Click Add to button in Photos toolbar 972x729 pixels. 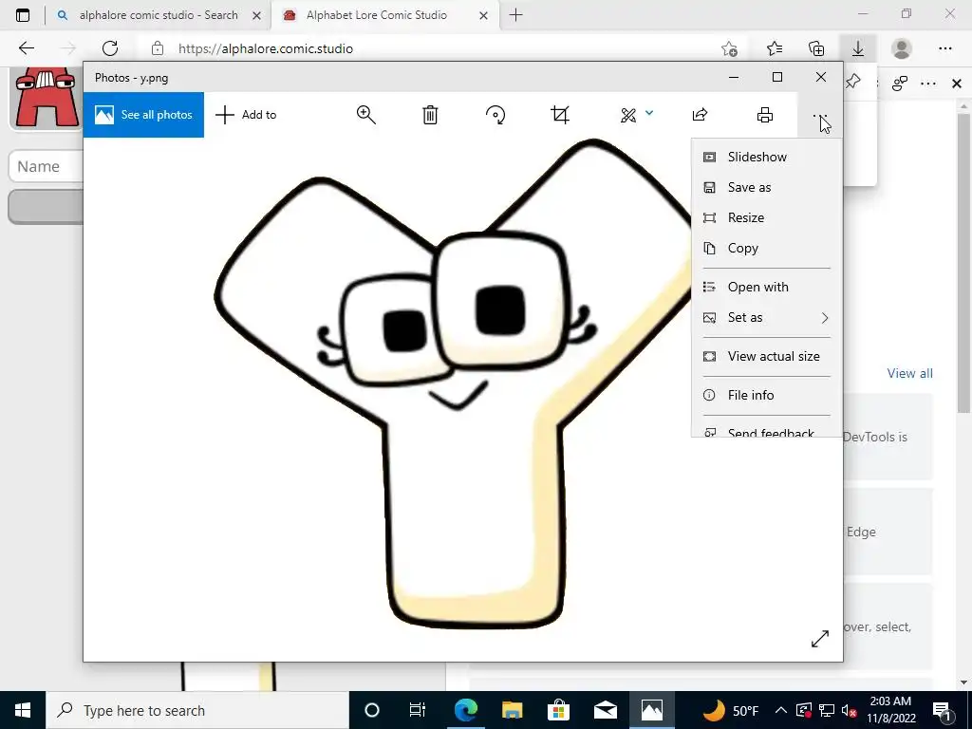pyautogui.click(x=246, y=115)
